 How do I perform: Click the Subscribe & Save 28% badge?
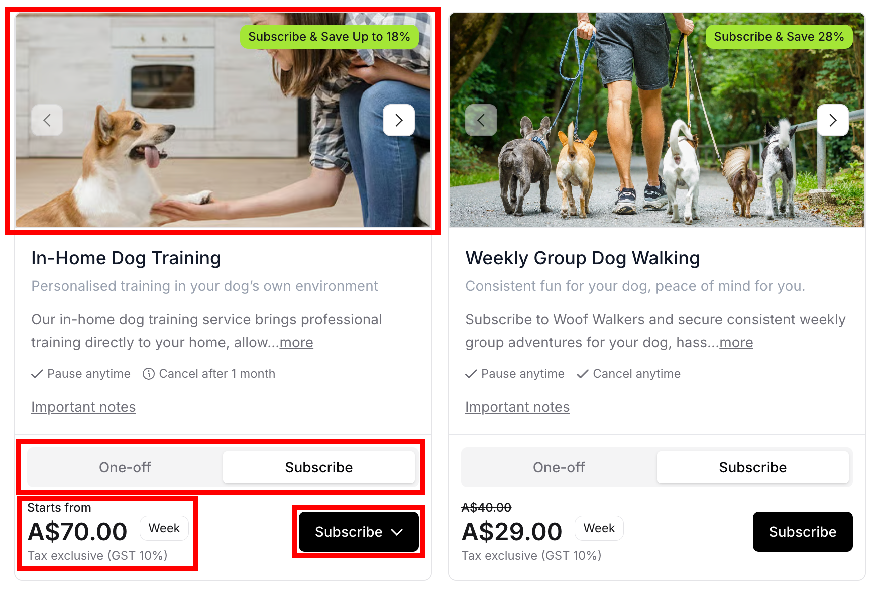[779, 37]
